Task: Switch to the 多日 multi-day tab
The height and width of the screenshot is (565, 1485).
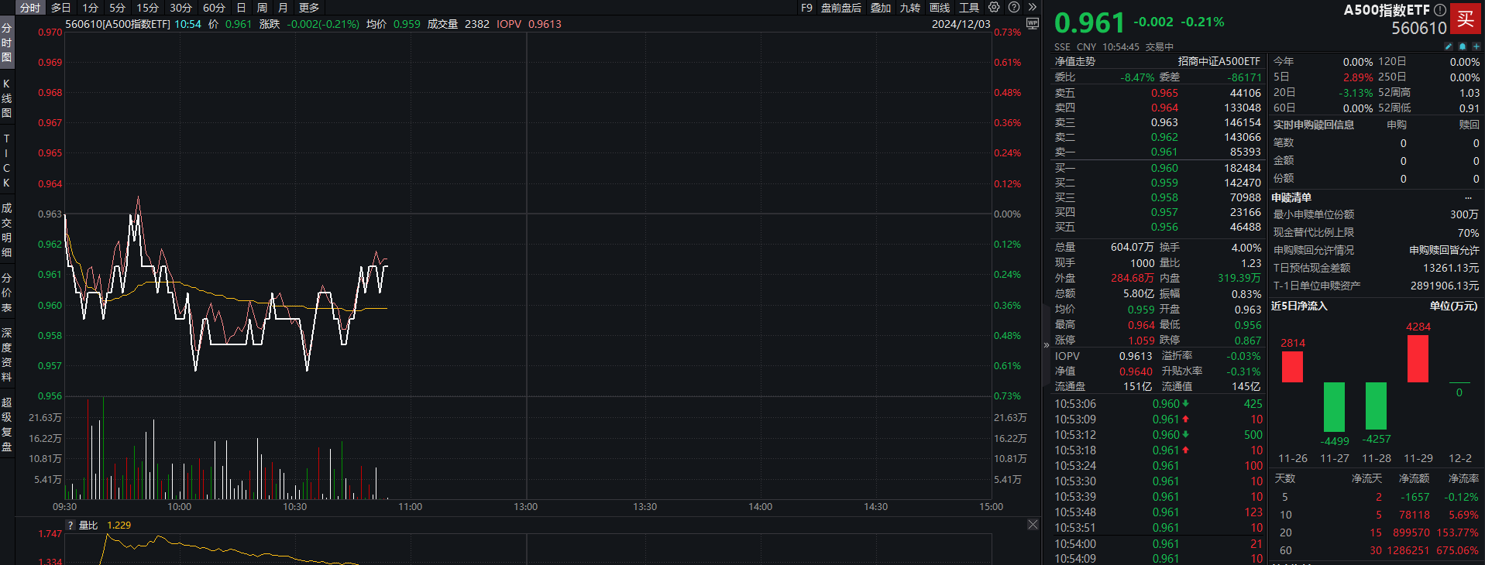Action: (x=61, y=8)
